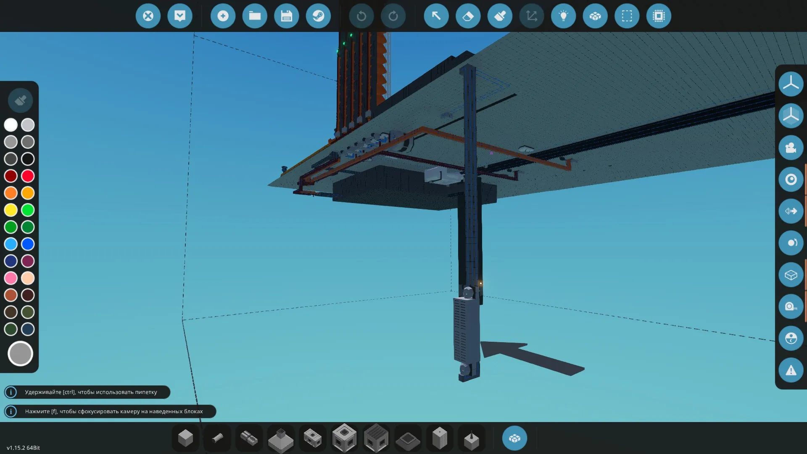Screen dimensions: 807x454
Task: Click the new vehicle plus button
Action: (223, 16)
